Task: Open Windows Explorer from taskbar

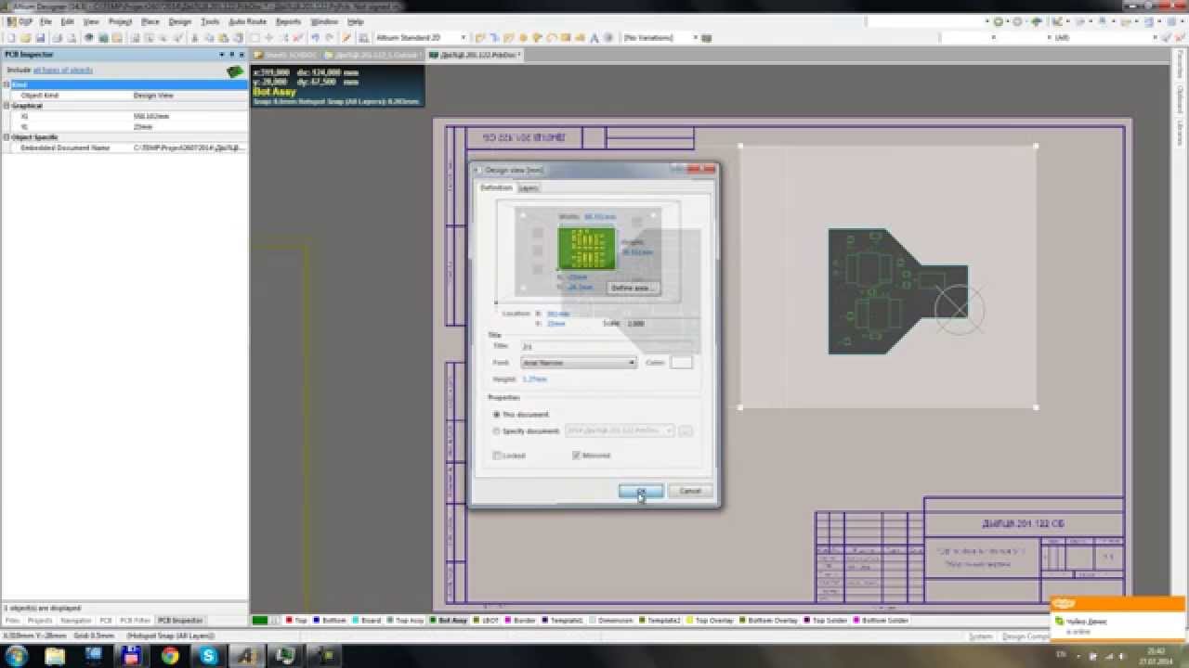Action: [56, 656]
